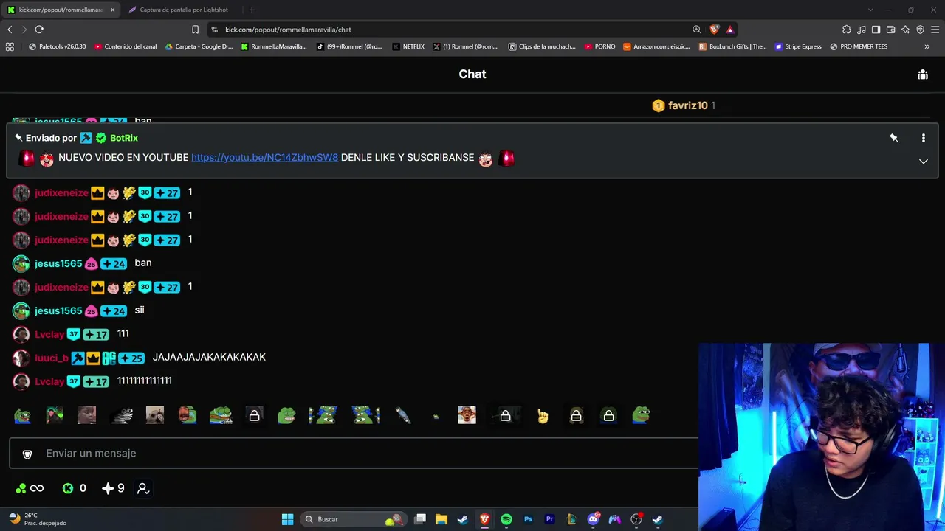This screenshot has height=531, width=945.
Task: Unpin the BotRix pinned message
Action: tap(894, 138)
